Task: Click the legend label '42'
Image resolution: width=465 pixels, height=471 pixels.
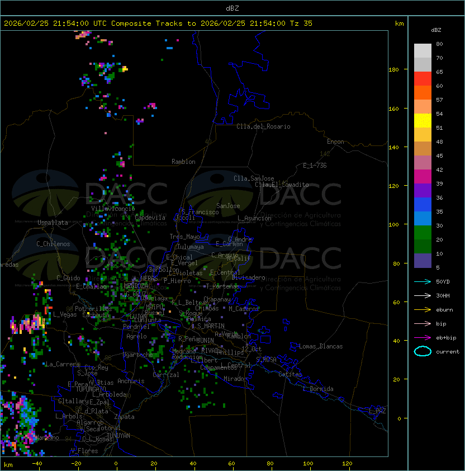Action: (439, 169)
